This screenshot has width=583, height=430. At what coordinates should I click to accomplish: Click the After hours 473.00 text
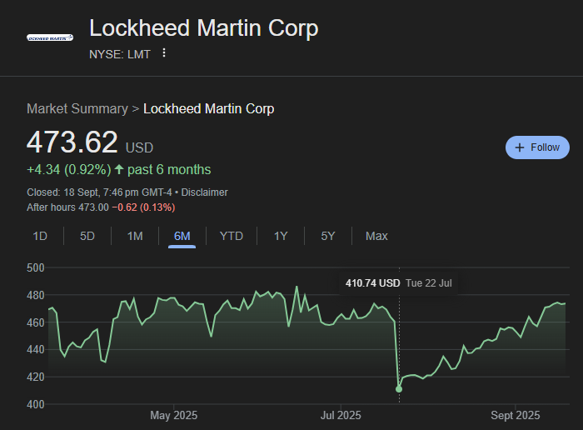click(x=67, y=207)
